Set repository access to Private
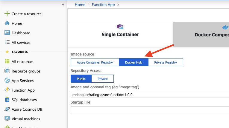The height and width of the screenshot is (128, 229). [102, 79]
